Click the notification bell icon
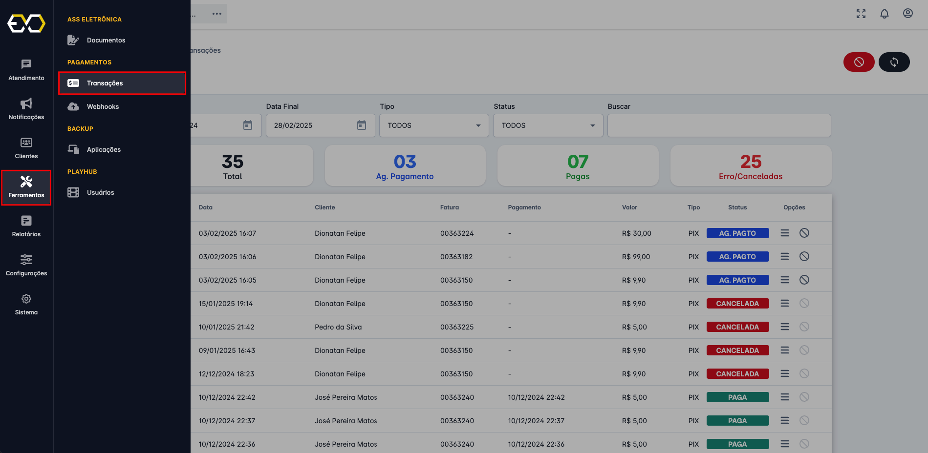This screenshot has height=453, width=928. coord(884,14)
